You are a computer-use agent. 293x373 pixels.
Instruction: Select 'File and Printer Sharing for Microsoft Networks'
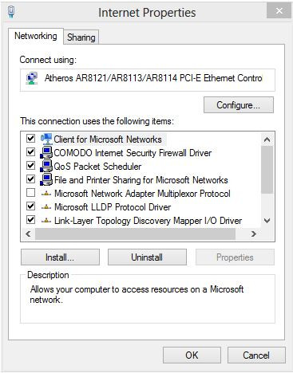(x=141, y=180)
